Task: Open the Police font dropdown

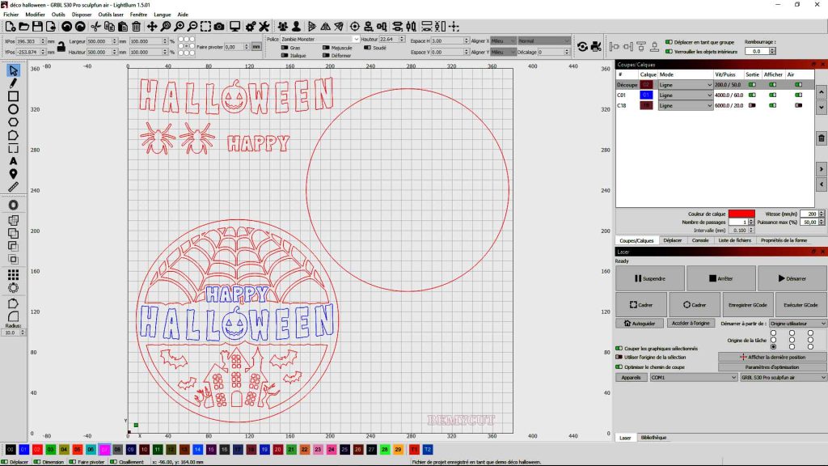Action: click(319, 39)
